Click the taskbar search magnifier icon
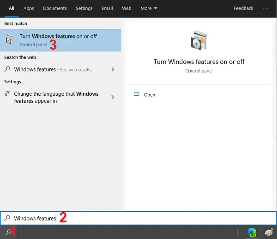The width and height of the screenshot is (277, 239). coord(7,232)
